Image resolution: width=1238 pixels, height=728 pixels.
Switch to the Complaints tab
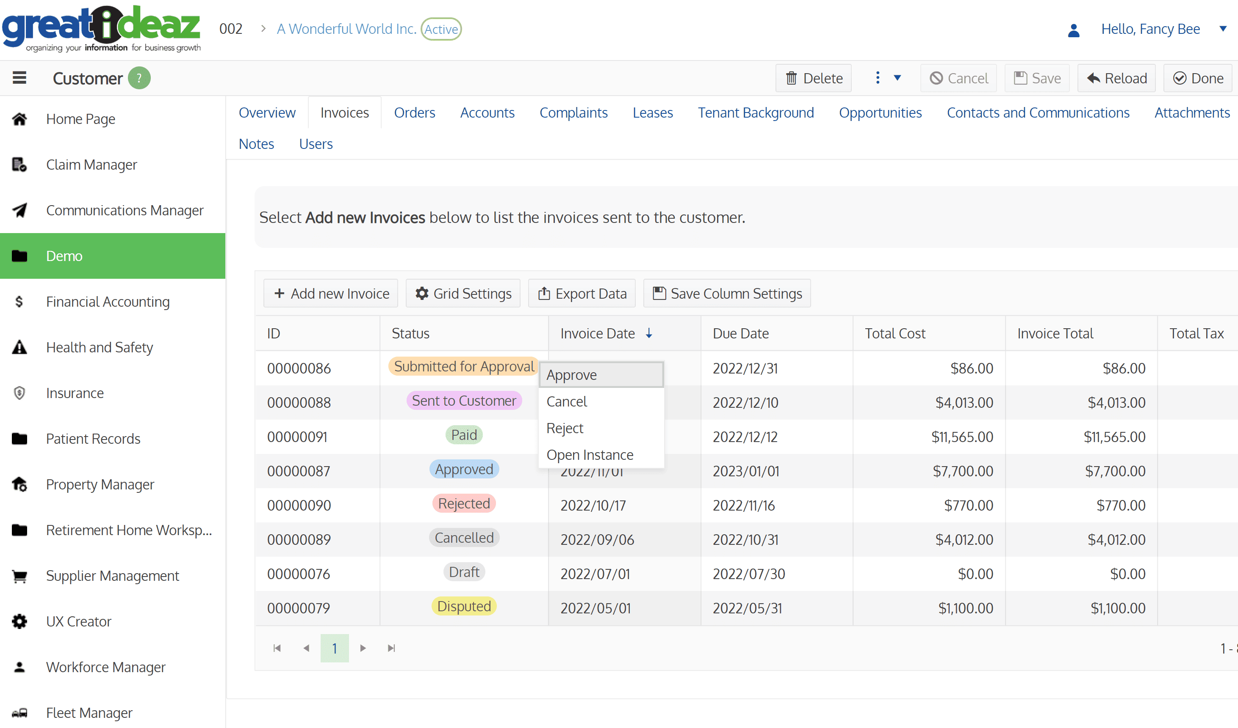click(573, 113)
